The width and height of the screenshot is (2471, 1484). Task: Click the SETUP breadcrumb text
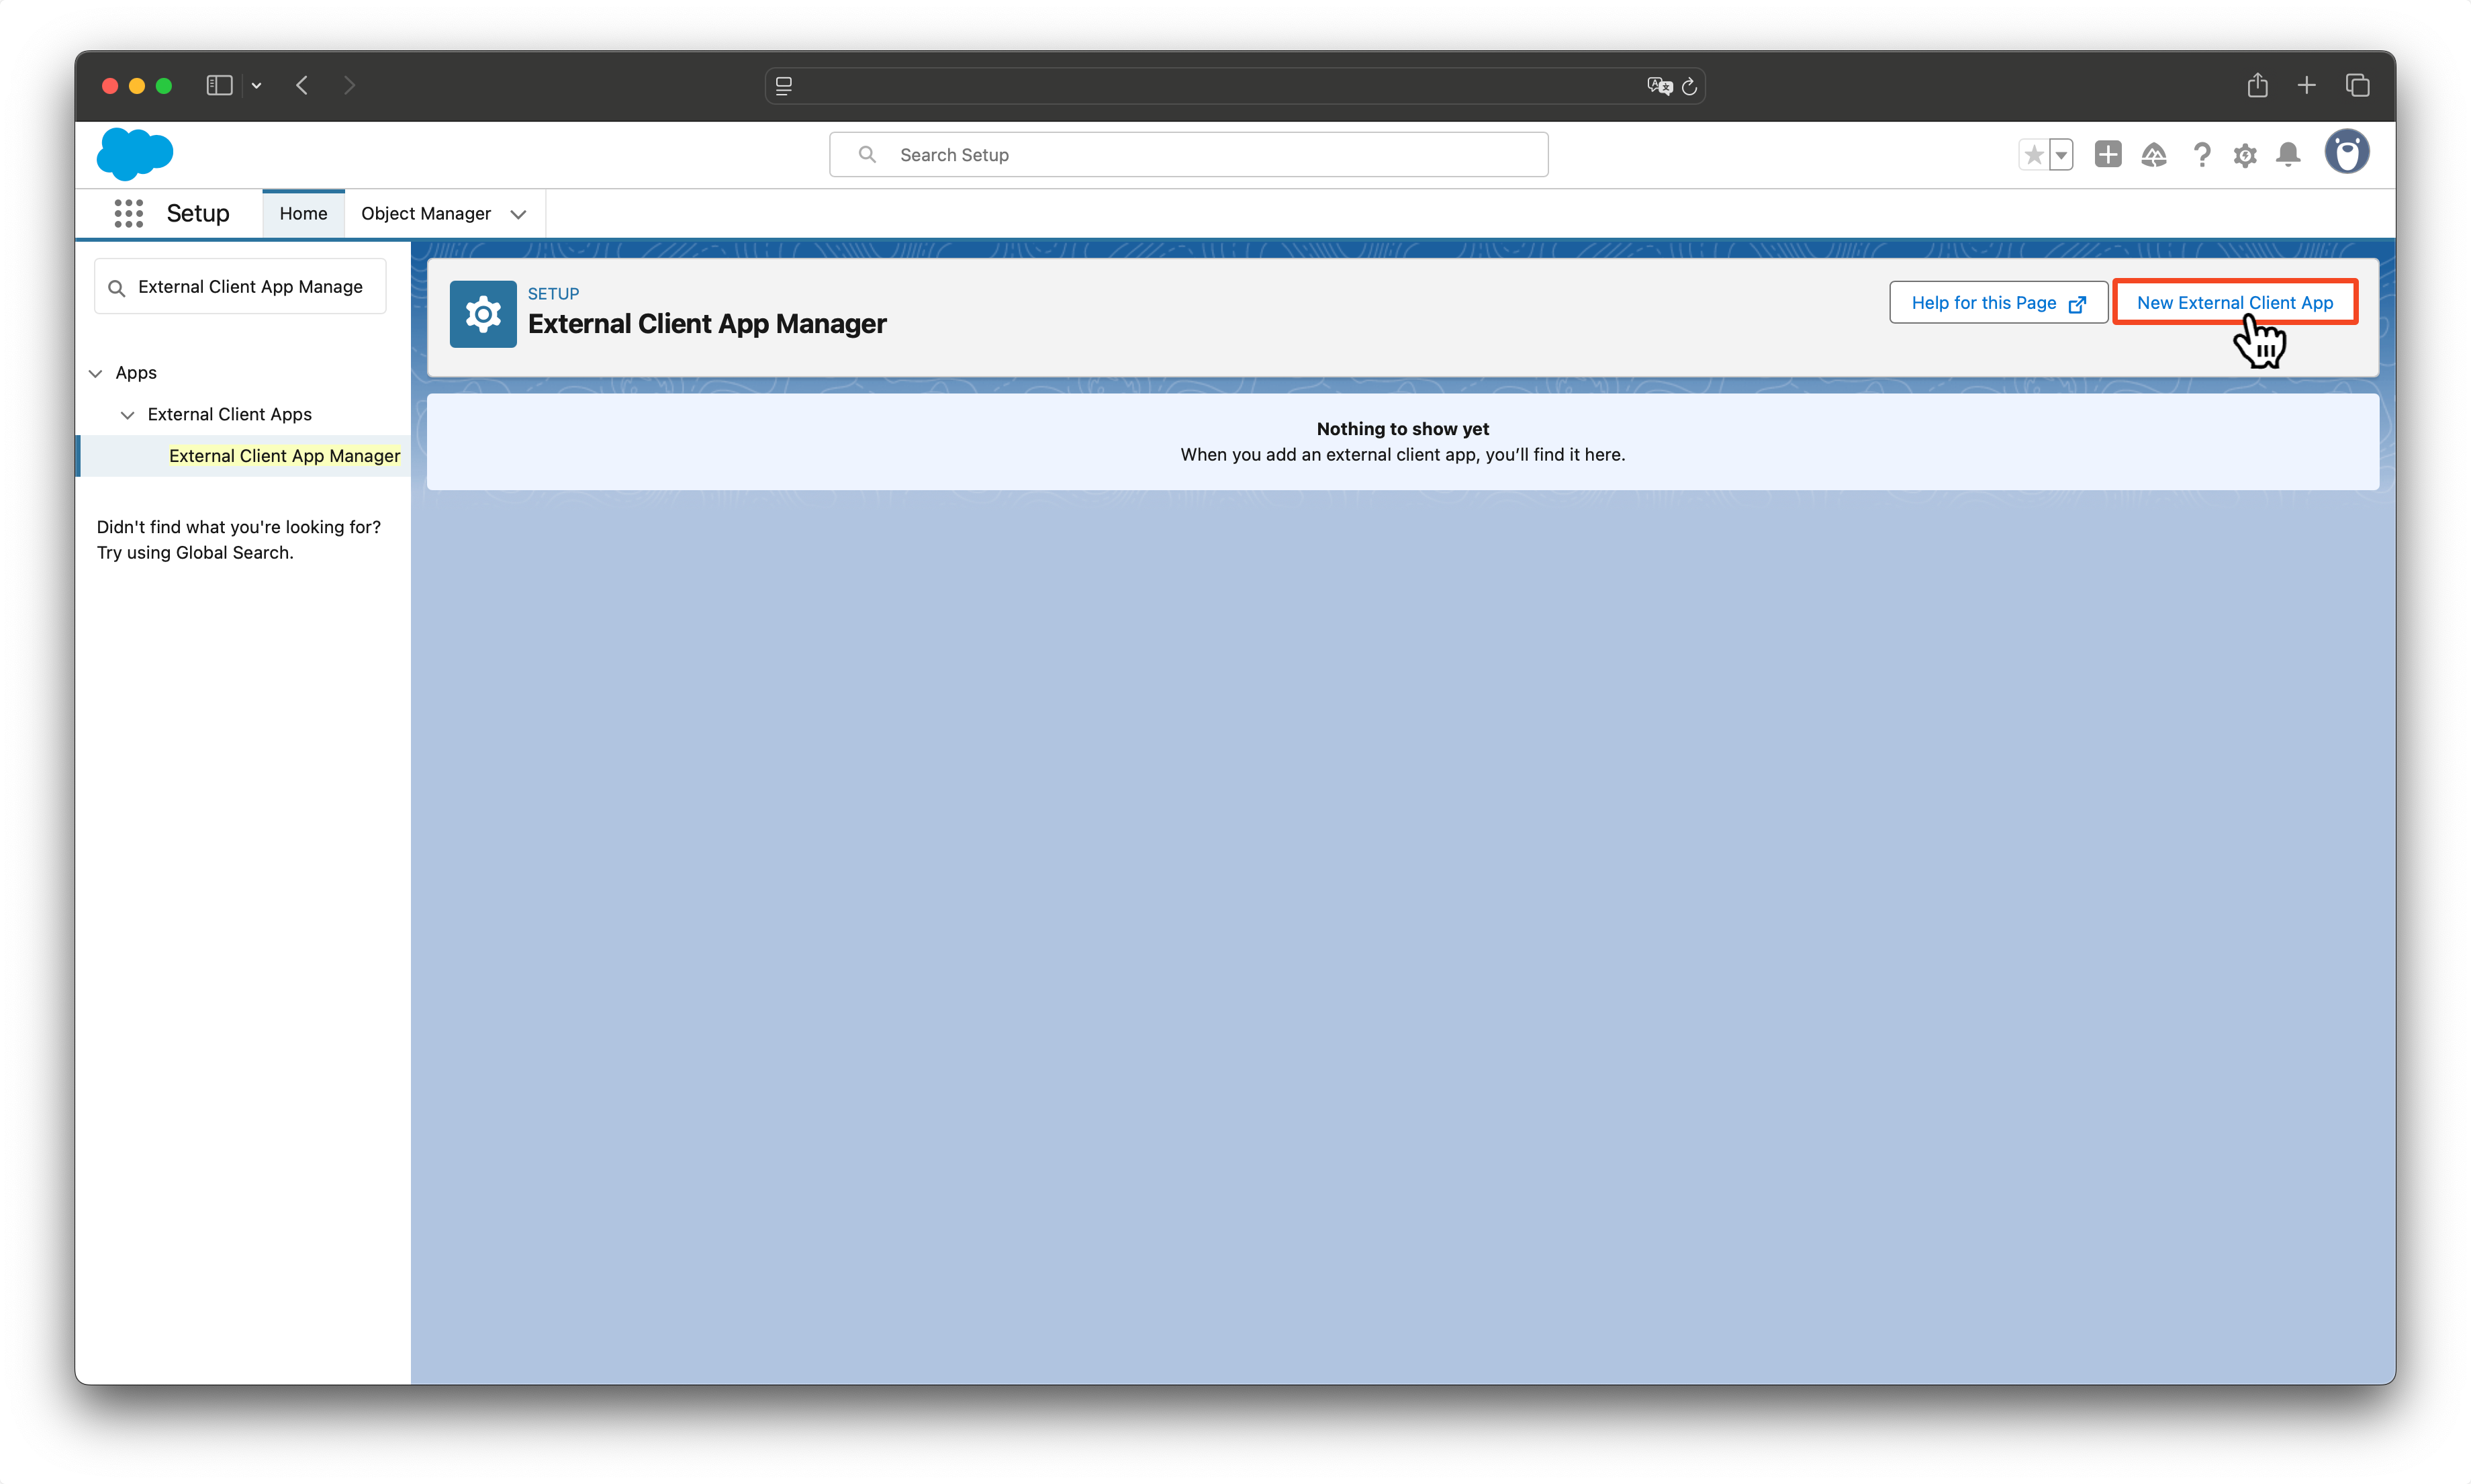pos(553,294)
